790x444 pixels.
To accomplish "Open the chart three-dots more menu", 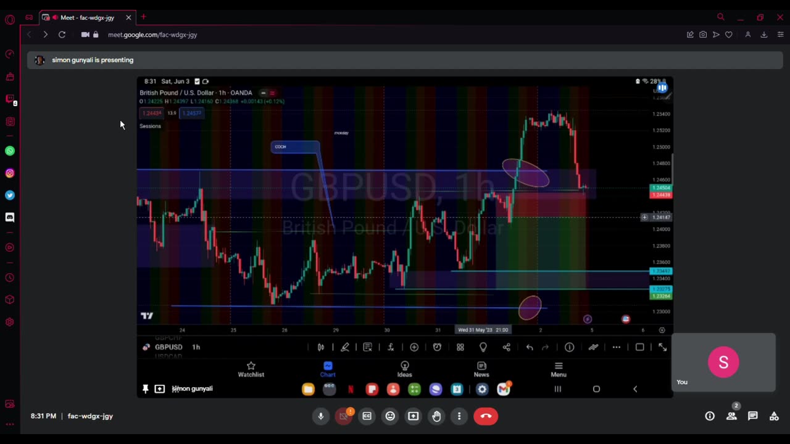I will point(617,347).
